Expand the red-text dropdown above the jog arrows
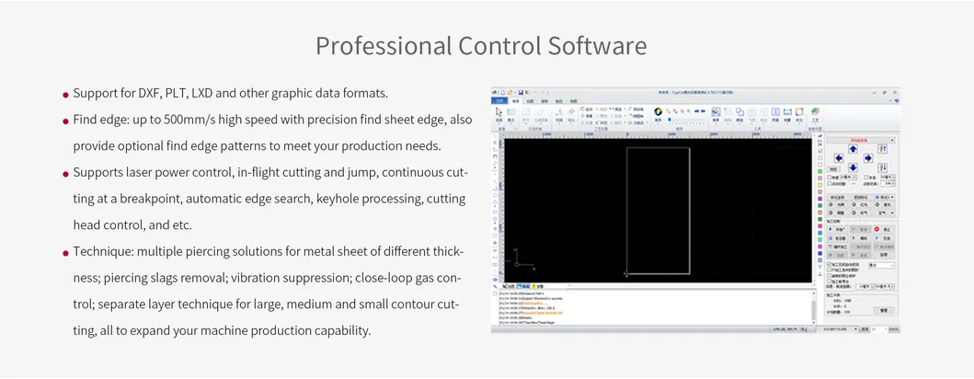This screenshot has height=379, width=974. tap(859, 140)
